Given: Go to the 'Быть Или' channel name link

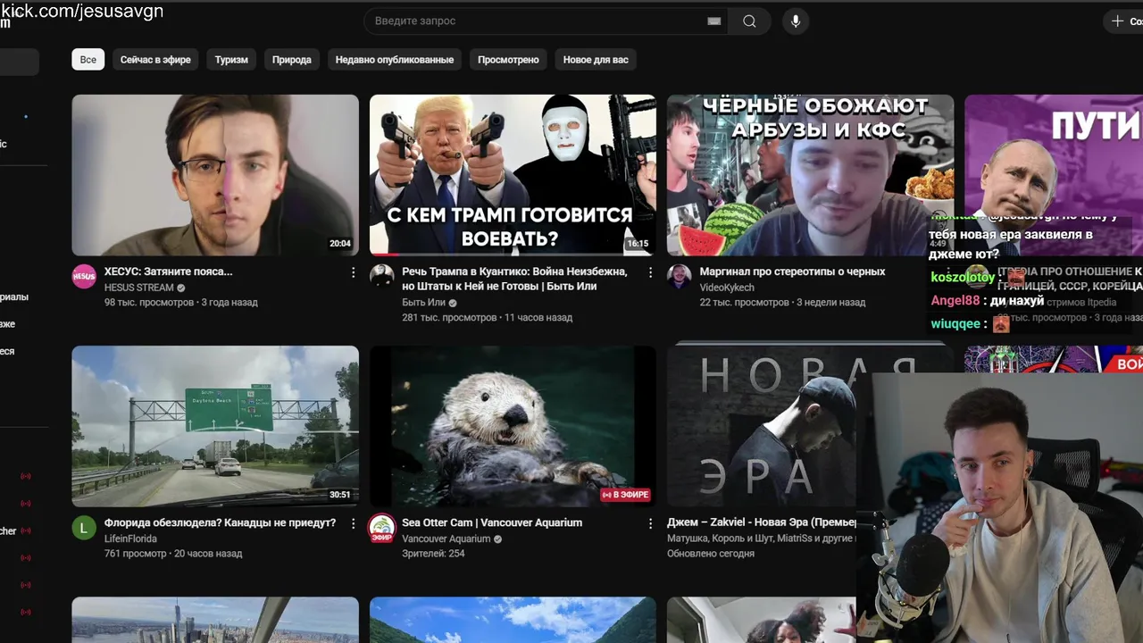Looking at the screenshot, I should (423, 303).
